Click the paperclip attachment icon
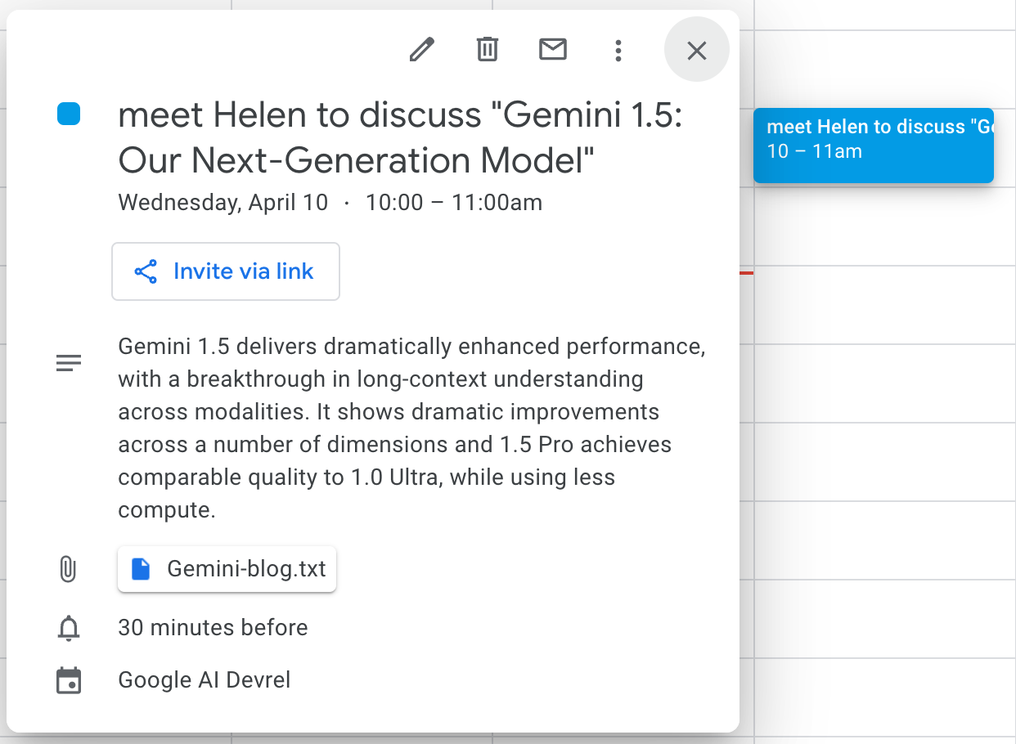Image resolution: width=1016 pixels, height=744 pixels. 69,569
